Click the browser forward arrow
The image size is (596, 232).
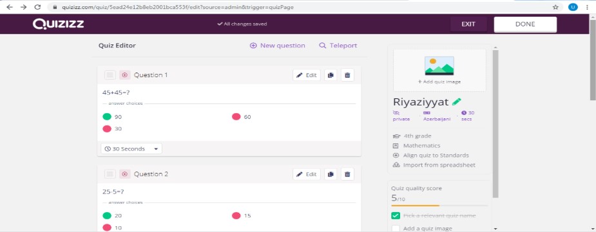tap(24, 7)
